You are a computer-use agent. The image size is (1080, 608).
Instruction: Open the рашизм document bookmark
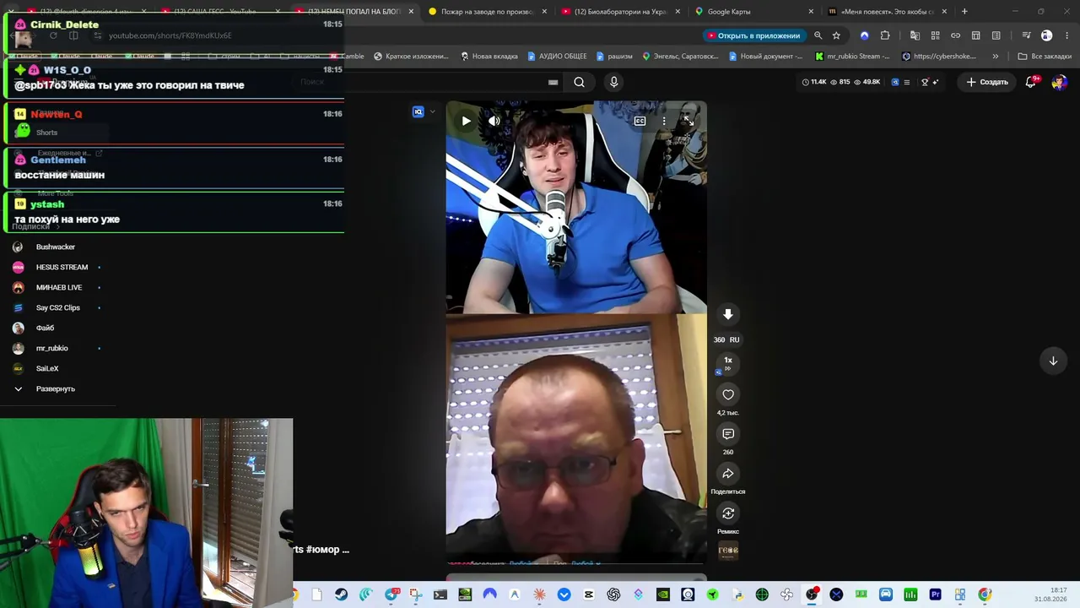614,57
